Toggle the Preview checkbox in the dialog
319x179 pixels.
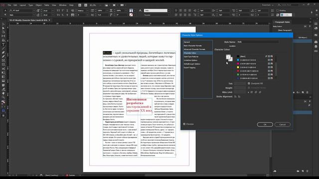[184, 124]
